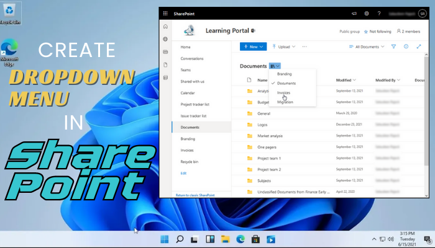435x248 pixels.
Task: Open the details pane info icon
Action: click(406, 46)
